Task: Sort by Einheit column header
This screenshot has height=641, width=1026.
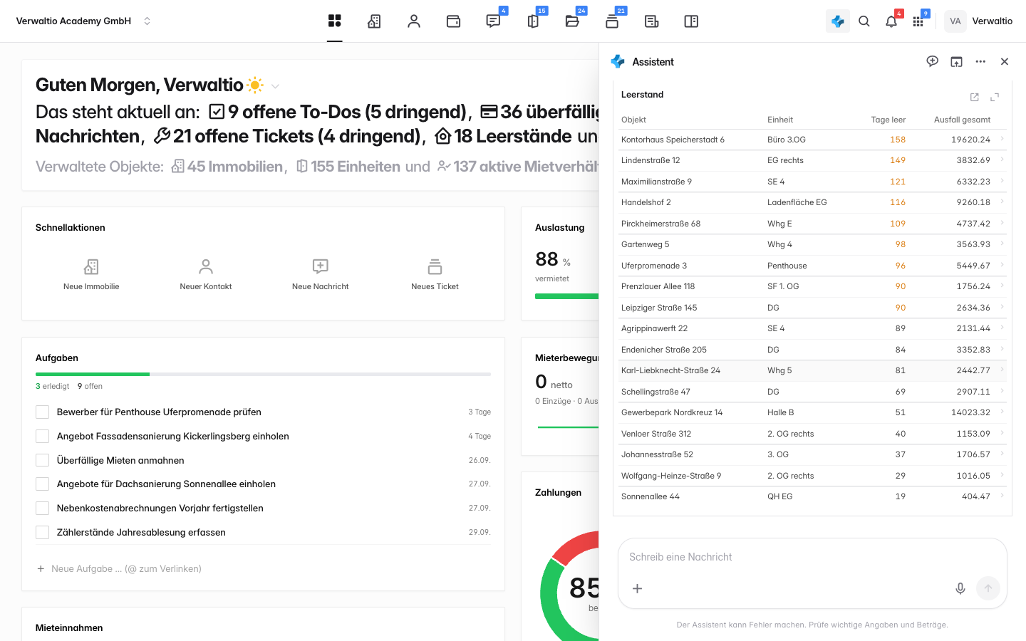Action: coord(780,120)
